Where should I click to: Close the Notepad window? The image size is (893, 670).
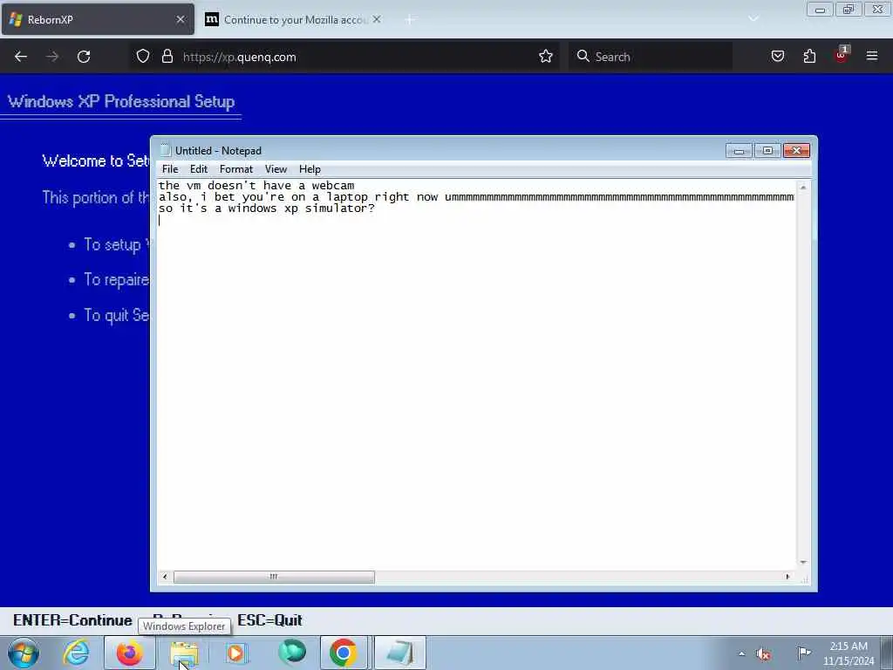[x=797, y=150]
